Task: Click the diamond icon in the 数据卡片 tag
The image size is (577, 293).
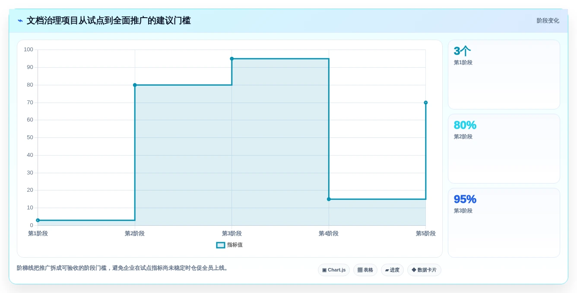Action: pyautogui.click(x=414, y=270)
